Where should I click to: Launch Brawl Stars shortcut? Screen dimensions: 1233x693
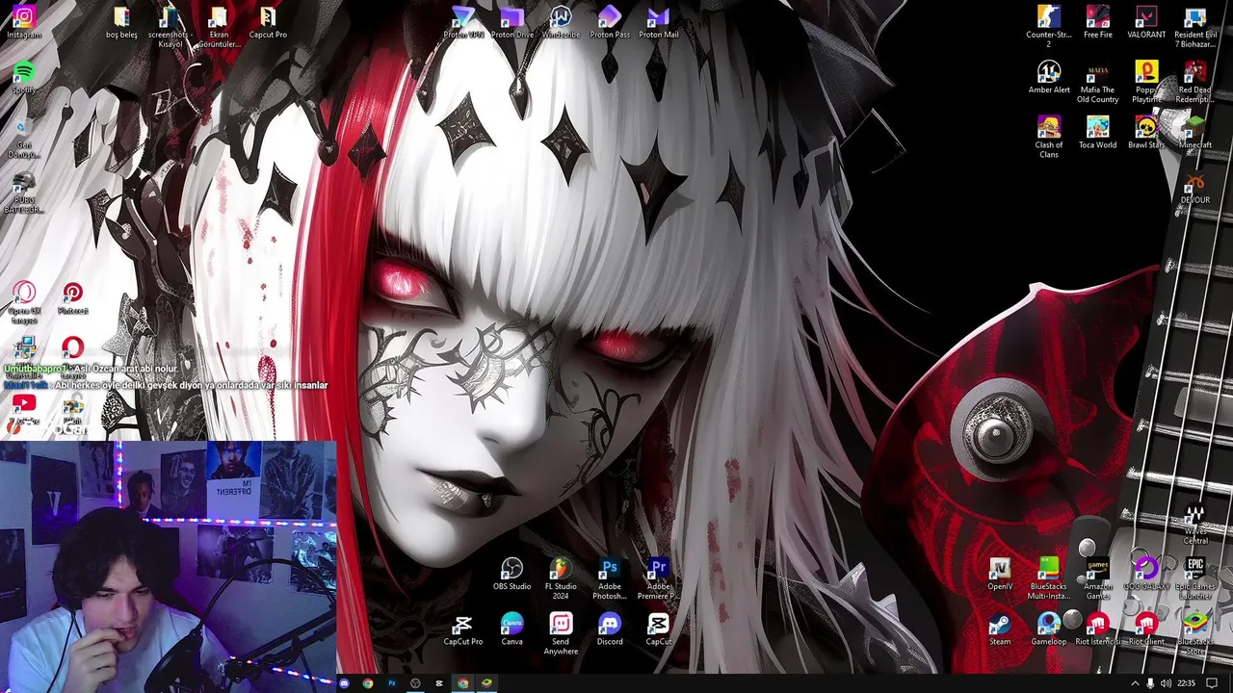pyautogui.click(x=1146, y=132)
